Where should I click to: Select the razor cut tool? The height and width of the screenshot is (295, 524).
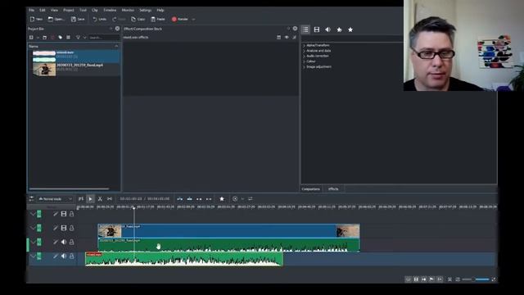point(100,199)
